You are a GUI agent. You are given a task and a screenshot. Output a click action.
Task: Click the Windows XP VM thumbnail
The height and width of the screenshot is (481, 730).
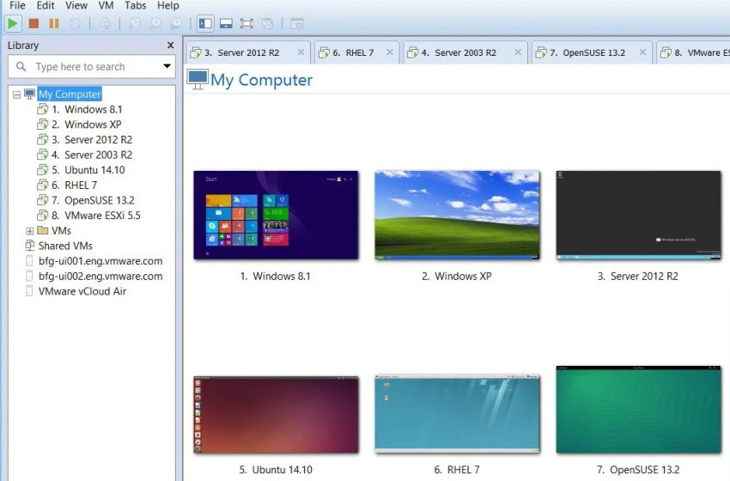[457, 215]
